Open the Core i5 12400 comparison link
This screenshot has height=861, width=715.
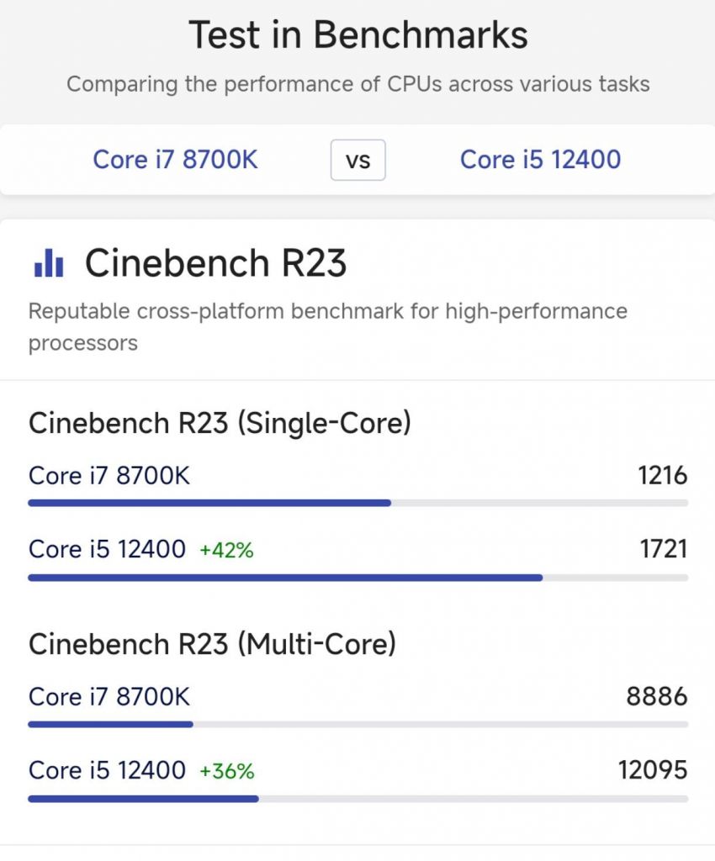tap(540, 160)
